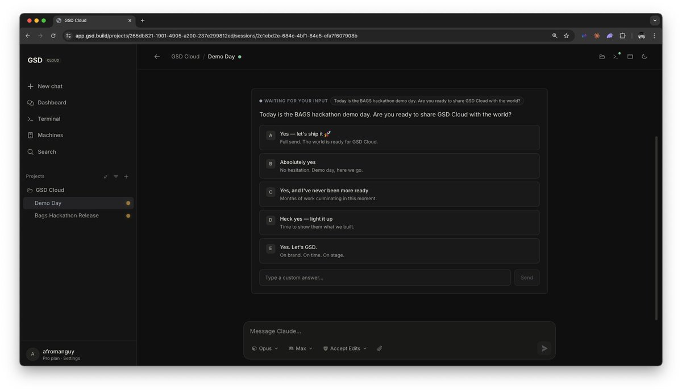
Task: Bookmark this page with star icon
Action: 566,36
